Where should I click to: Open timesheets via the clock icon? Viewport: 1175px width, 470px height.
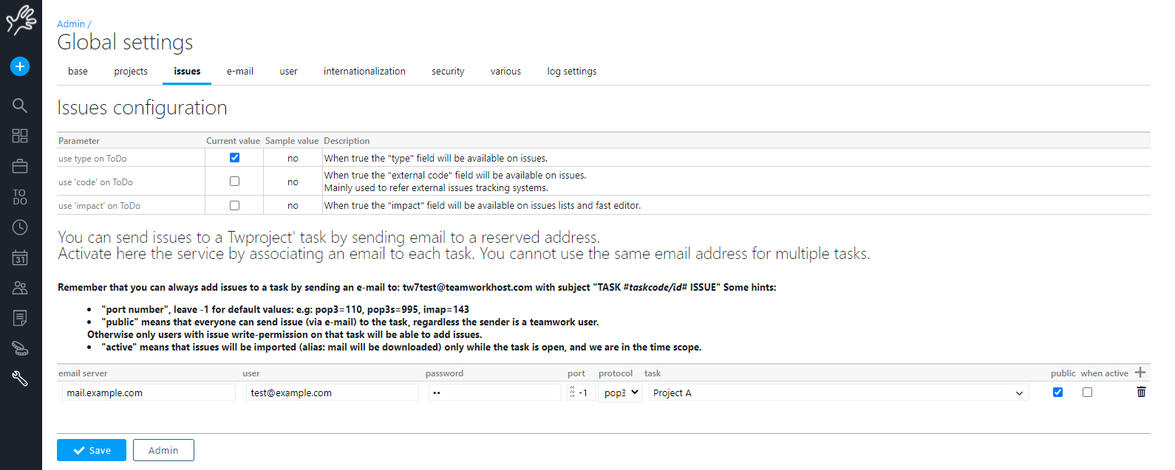click(20, 227)
